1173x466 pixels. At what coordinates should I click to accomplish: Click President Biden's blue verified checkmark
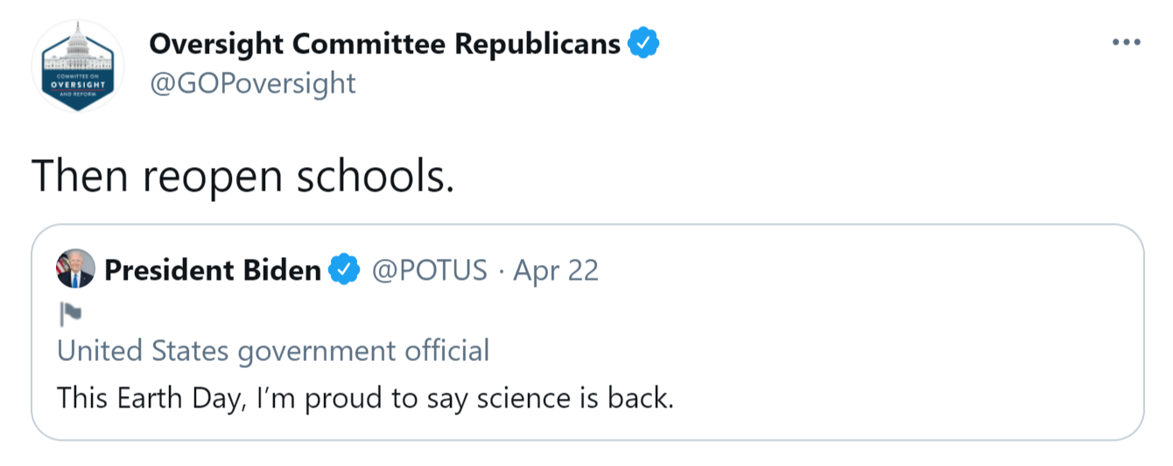[x=344, y=270]
